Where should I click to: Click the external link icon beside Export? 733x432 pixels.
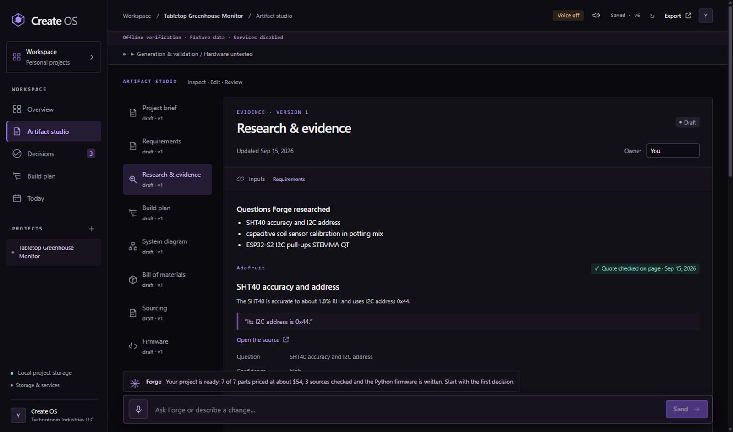coord(688,16)
